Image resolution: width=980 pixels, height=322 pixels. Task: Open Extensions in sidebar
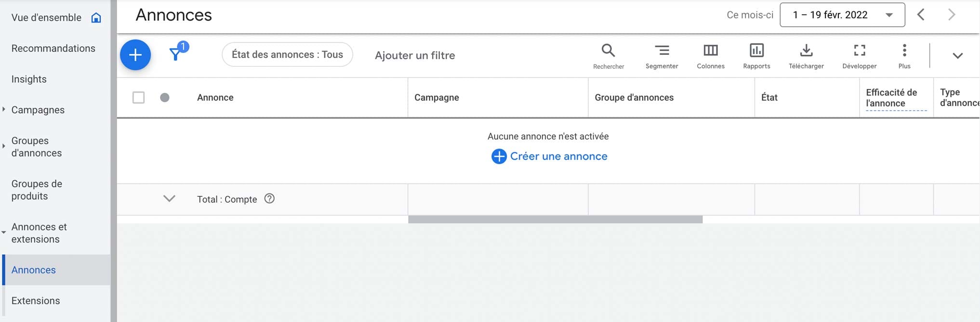pyautogui.click(x=36, y=300)
